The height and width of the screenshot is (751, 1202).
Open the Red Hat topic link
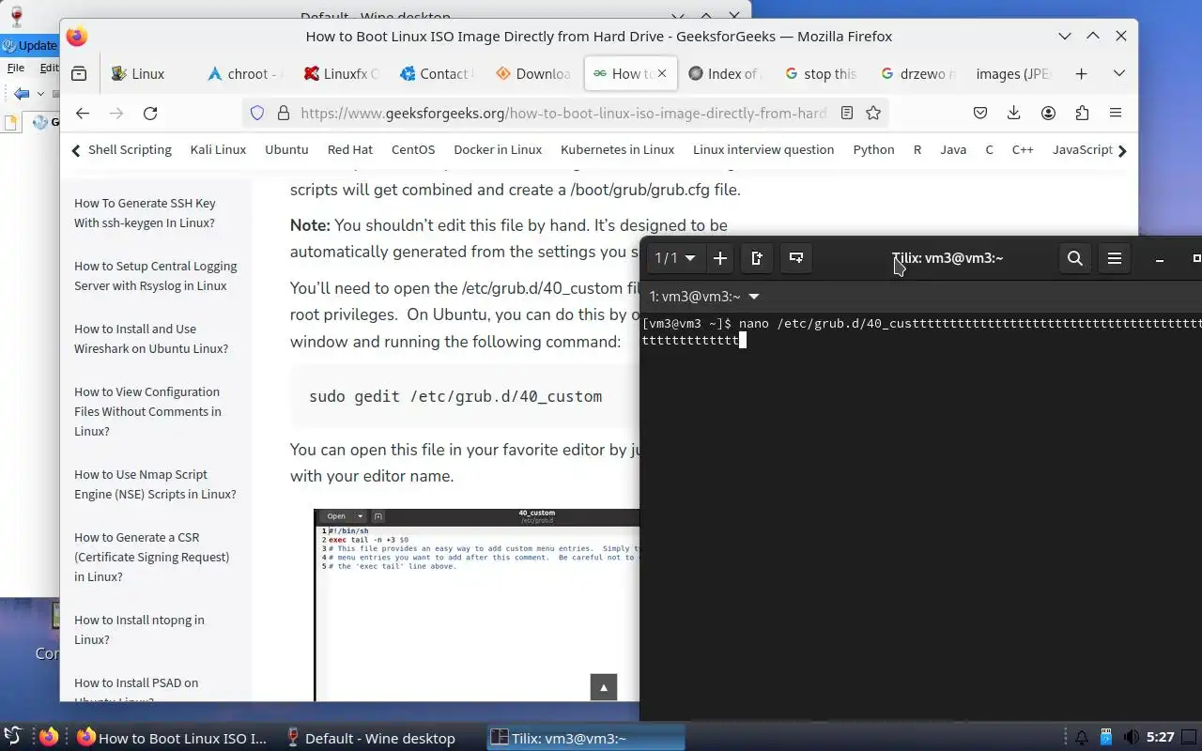click(350, 149)
